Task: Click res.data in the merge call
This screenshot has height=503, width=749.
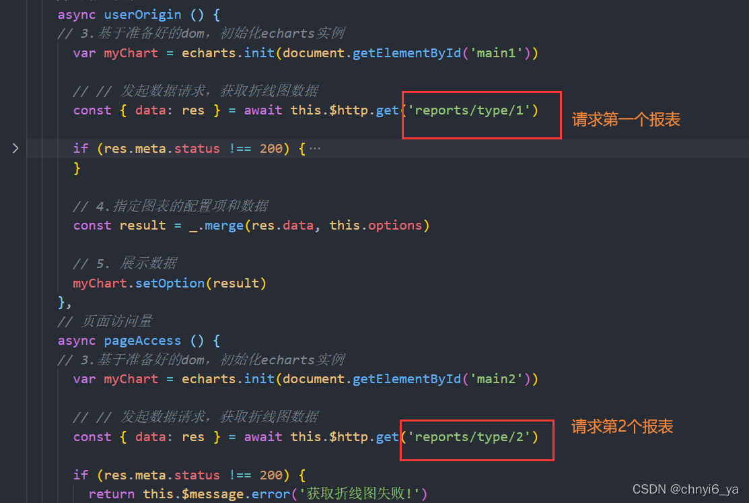Action: 283,226
